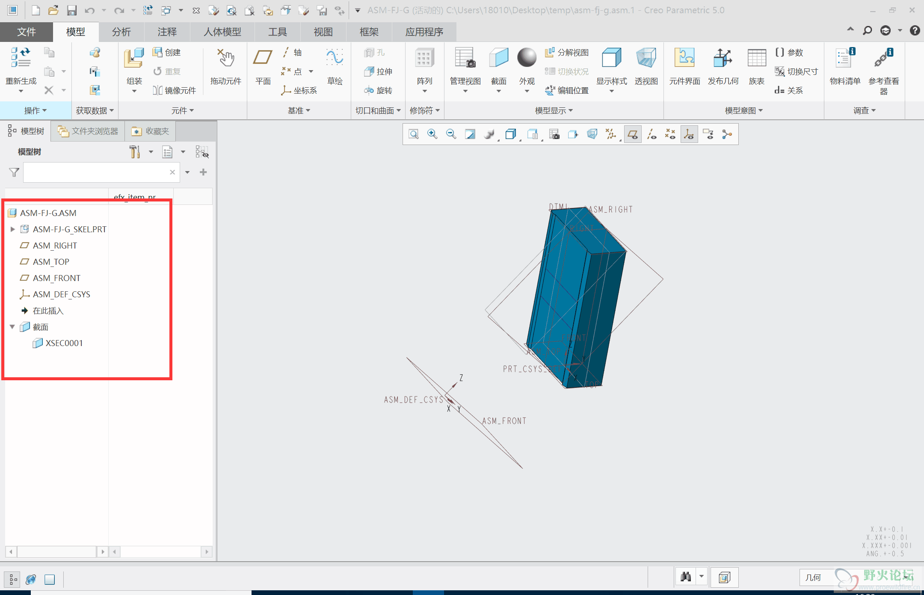Image resolution: width=924 pixels, height=595 pixels.
Task: Open the Reference Viewer tool
Action: click(x=883, y=59)
